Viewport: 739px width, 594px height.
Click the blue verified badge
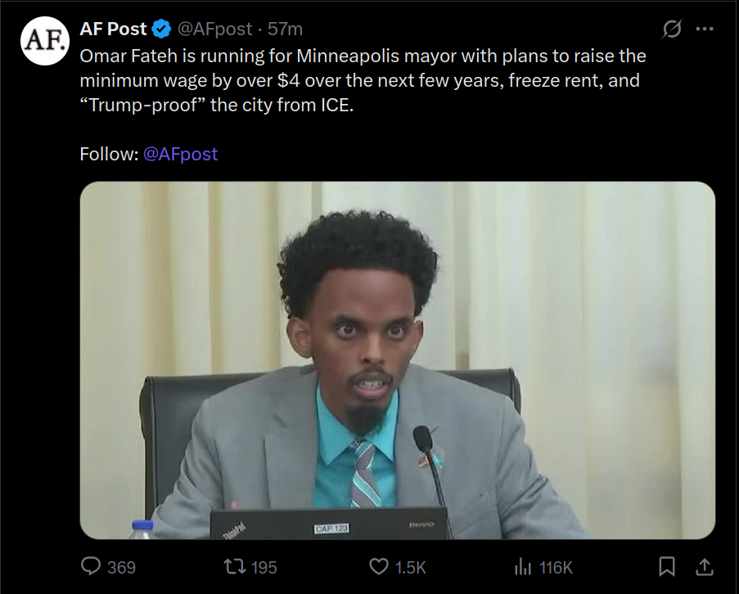tap(162, 29)
